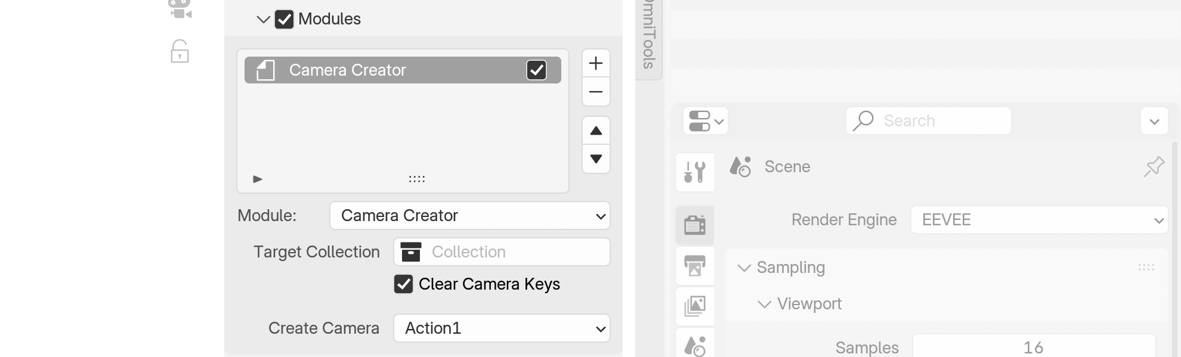Image resolution: width=1181 pixels, height=357 pixels.
Task: Remove the selected module with the minus icon
Action: 595,92
